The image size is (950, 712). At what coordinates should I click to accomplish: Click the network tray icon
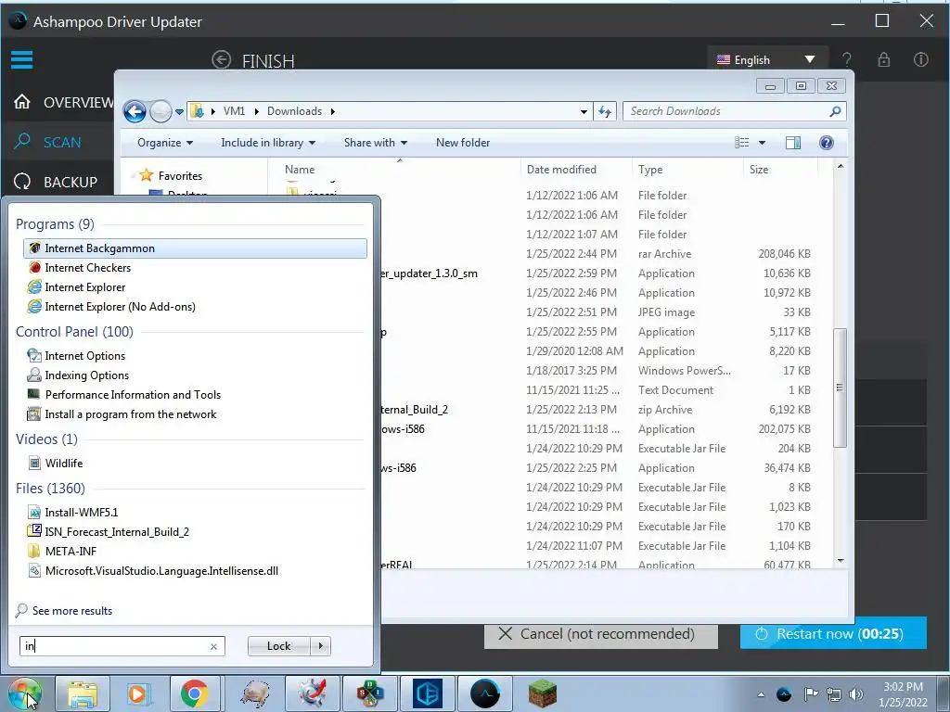pos(834,694)
